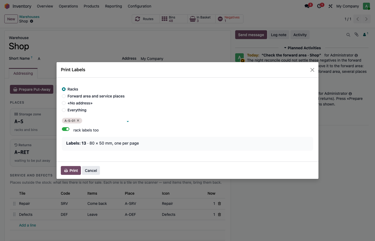Switch to the Addressing tab
This screenshot has height=241, width=375.
[23, 73]
